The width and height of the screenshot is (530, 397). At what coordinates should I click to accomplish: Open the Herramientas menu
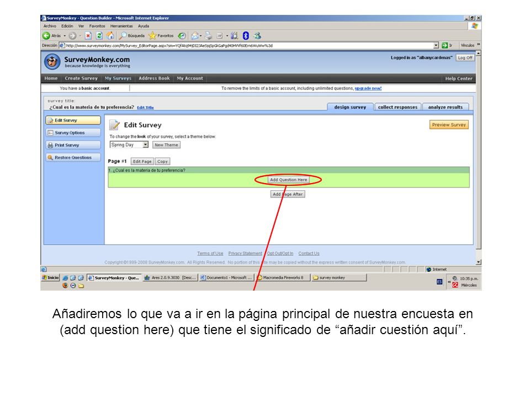[x=121, y=26]
